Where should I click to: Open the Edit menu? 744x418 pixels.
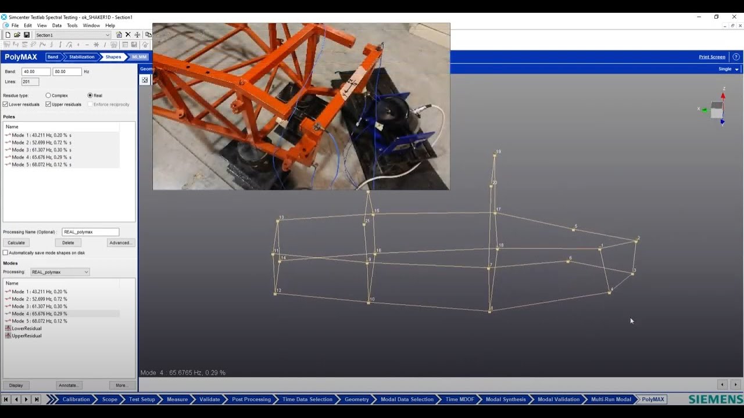pyautogui.click(x=28, y=26)
